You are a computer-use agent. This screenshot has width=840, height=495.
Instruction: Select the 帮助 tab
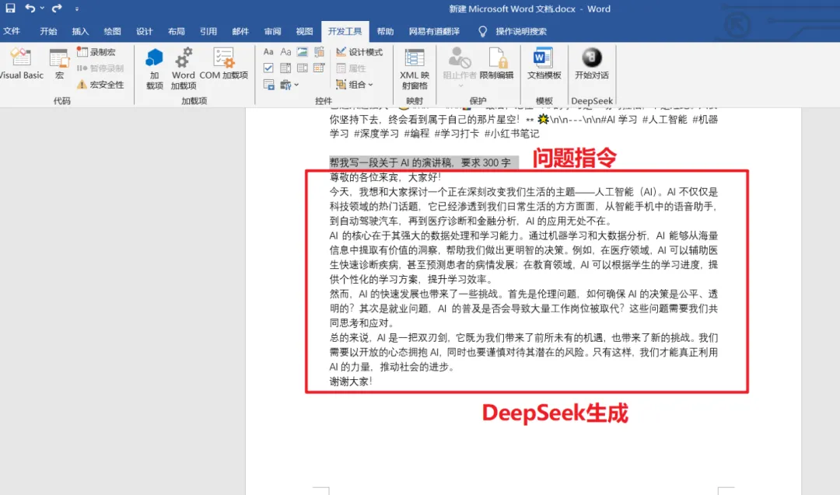tap(385, 32)
